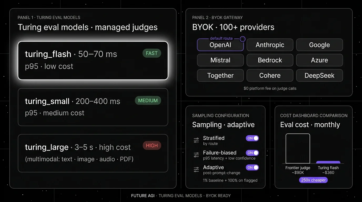362x202 pixels.
Task: Click 'p95 · medium cost' text
Action: (x=54, y=113)
